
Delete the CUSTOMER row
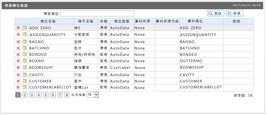(18, 81)
